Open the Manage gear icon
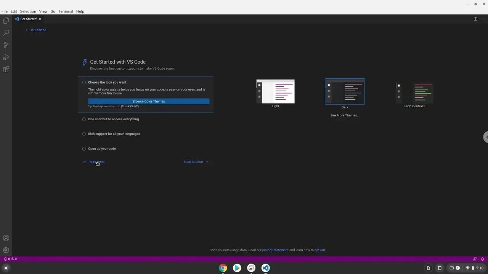 [x=6, y=250]
